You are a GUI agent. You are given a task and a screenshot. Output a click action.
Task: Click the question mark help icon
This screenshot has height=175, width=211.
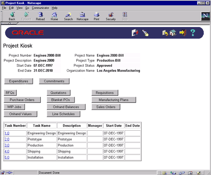[192, 33]
